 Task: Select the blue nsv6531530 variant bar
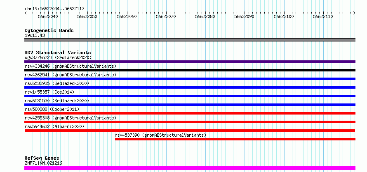tap(190, 105)
